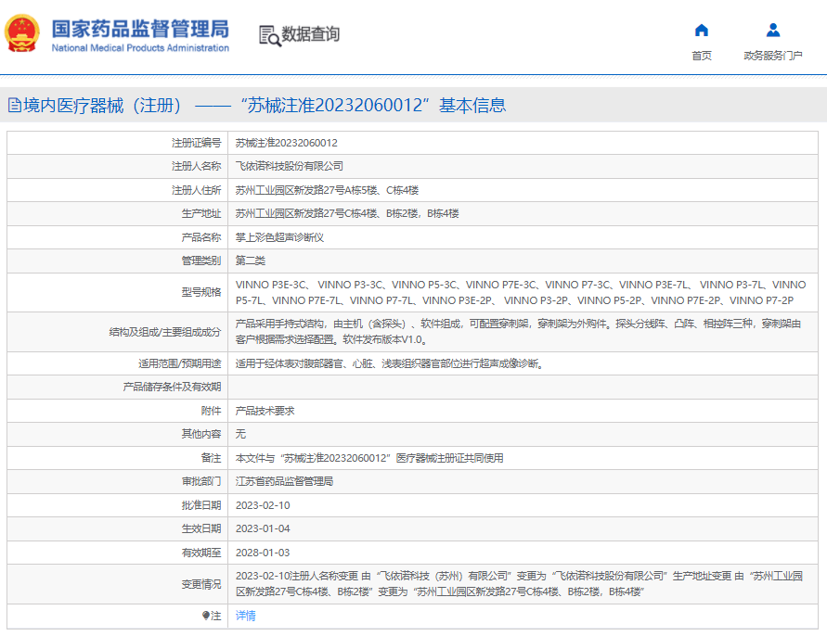827x636 pixels.
Task: Select the 注册人名称 row label
Action: tap(196, 166)
